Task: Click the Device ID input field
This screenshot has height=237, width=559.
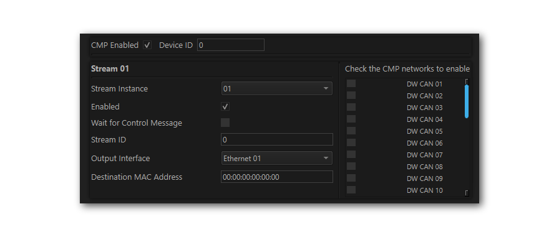Action: point(231,45)
